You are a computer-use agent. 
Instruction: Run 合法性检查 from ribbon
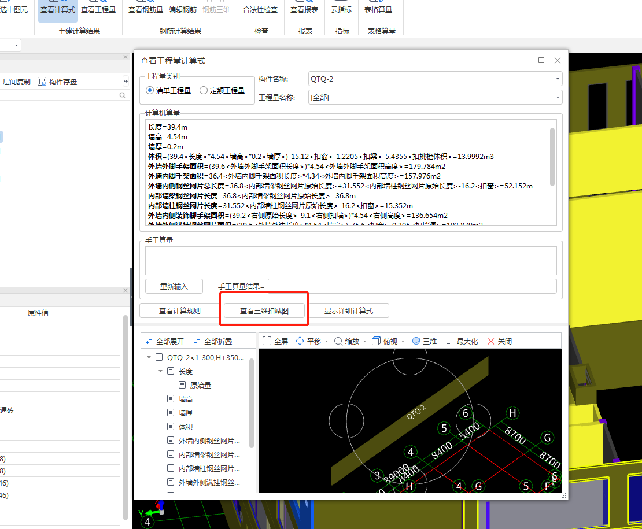click(x=260, y=9)
